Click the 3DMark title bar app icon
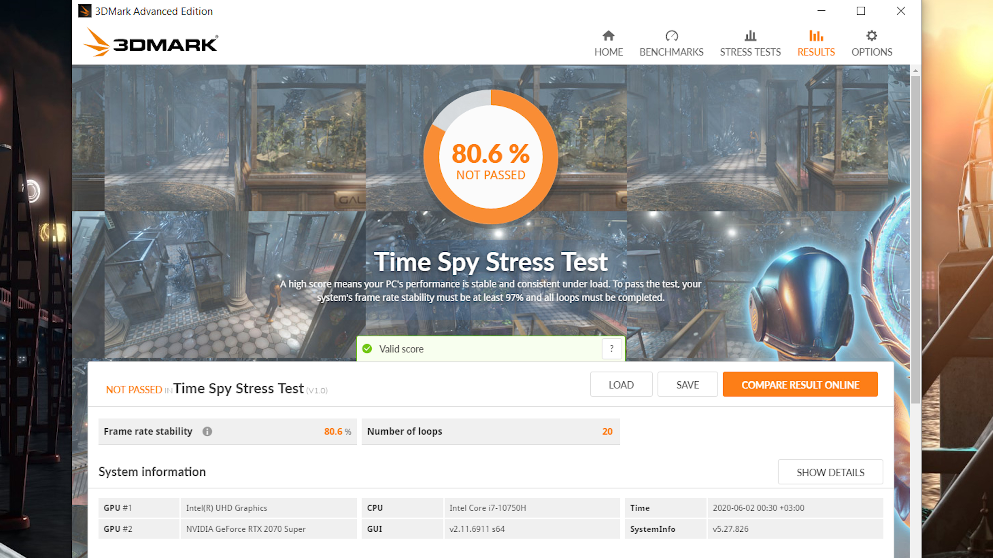 85,11
